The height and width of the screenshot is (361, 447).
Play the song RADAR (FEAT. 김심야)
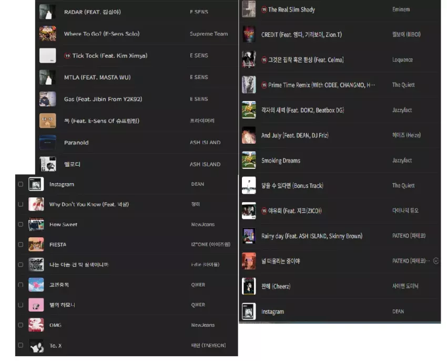click(93, 12)
